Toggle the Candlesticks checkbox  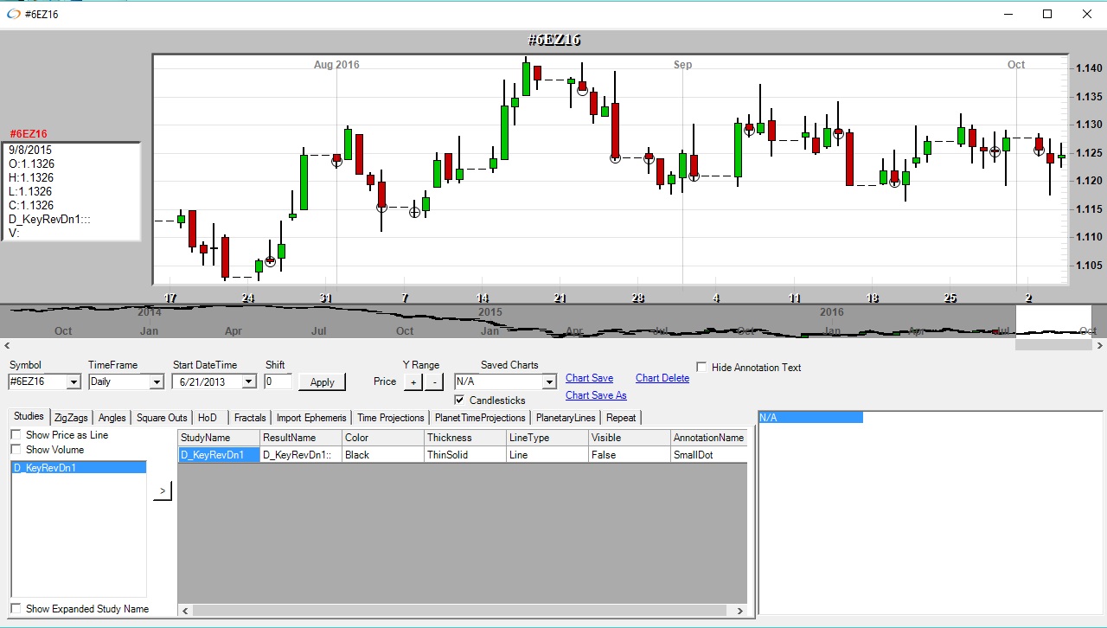tap(459, 401)
